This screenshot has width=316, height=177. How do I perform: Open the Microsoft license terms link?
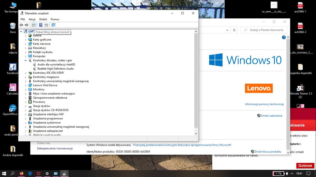tap(182, 145)
